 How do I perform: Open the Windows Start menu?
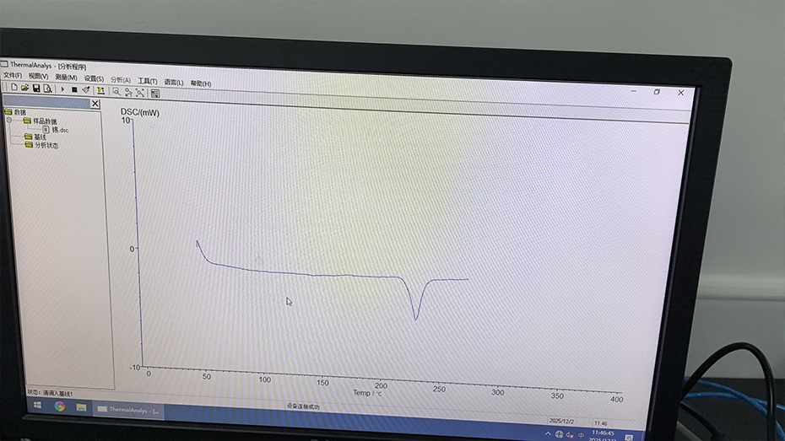(x=37, y=406)
